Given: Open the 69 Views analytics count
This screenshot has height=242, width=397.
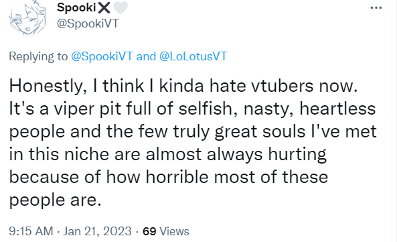Looking at the screenshot, I should pos(166,231).
